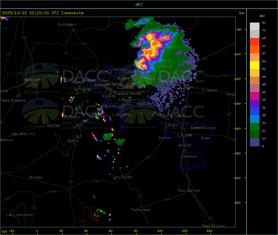
Task: Select the gray 65-70 dBZ legend swatch
Action: [x=255, y=34]
